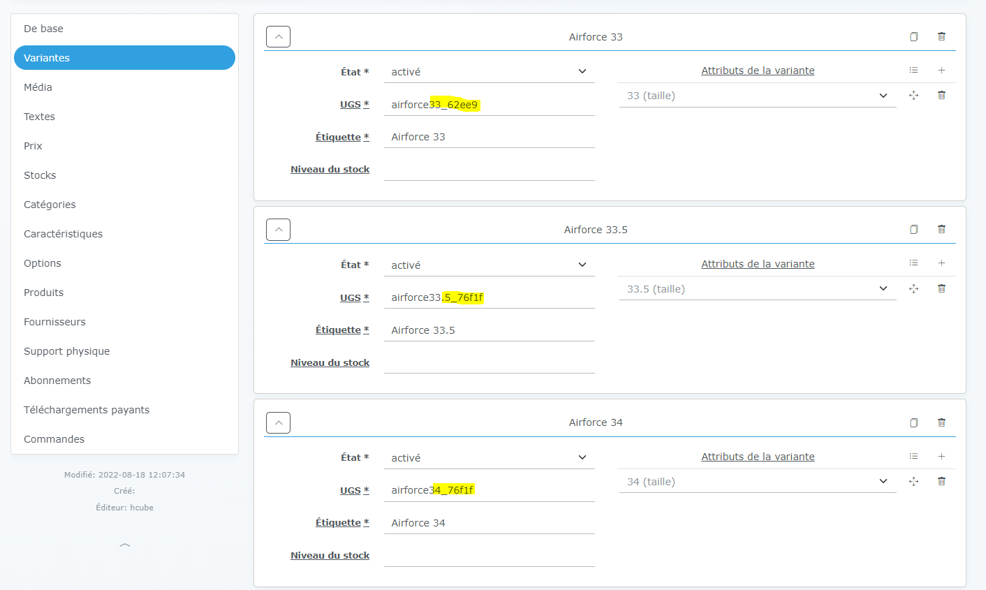
Task: Edit the Étiquette field reading Airforce 34
Action: (x=490, y=523)
